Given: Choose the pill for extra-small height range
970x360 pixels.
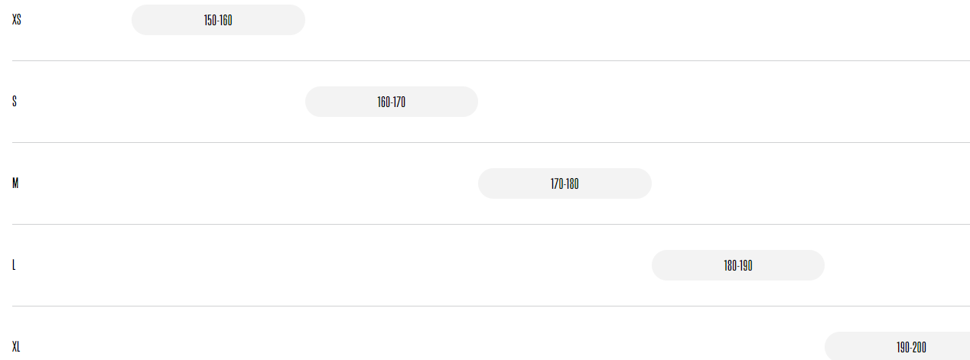Looking at the screenshot, I should [x=218, y=20].
